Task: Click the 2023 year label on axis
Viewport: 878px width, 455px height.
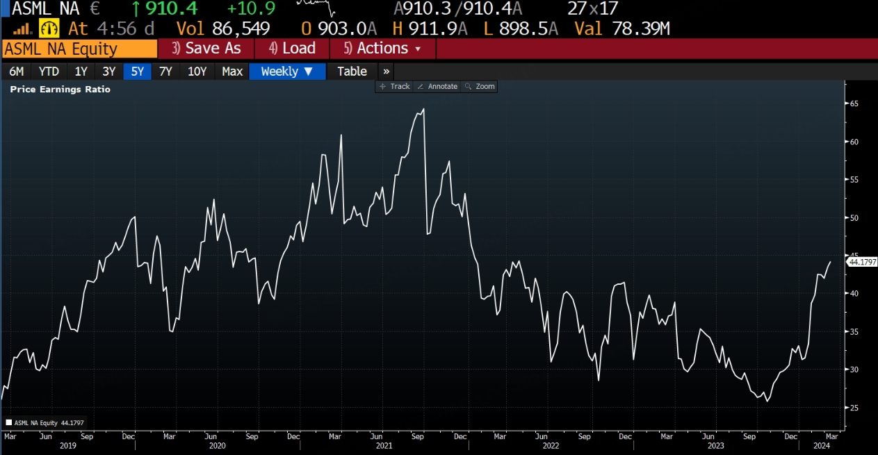Action: (x=716, y=445)
